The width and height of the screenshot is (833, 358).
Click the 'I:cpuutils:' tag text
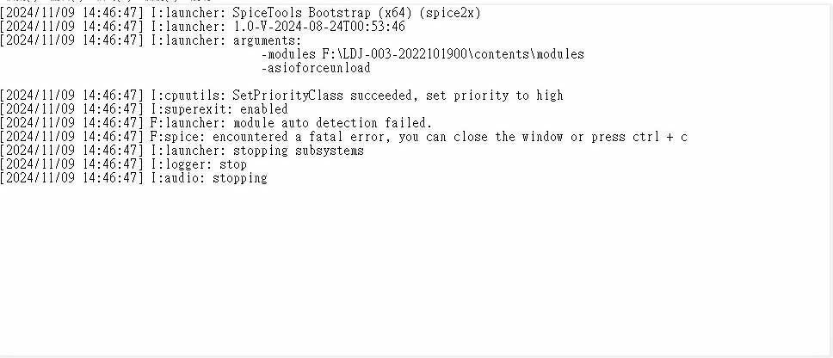188,96
